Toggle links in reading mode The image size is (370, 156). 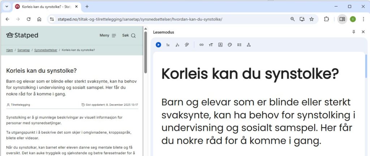pyautogui.click(x=201, y=45)
